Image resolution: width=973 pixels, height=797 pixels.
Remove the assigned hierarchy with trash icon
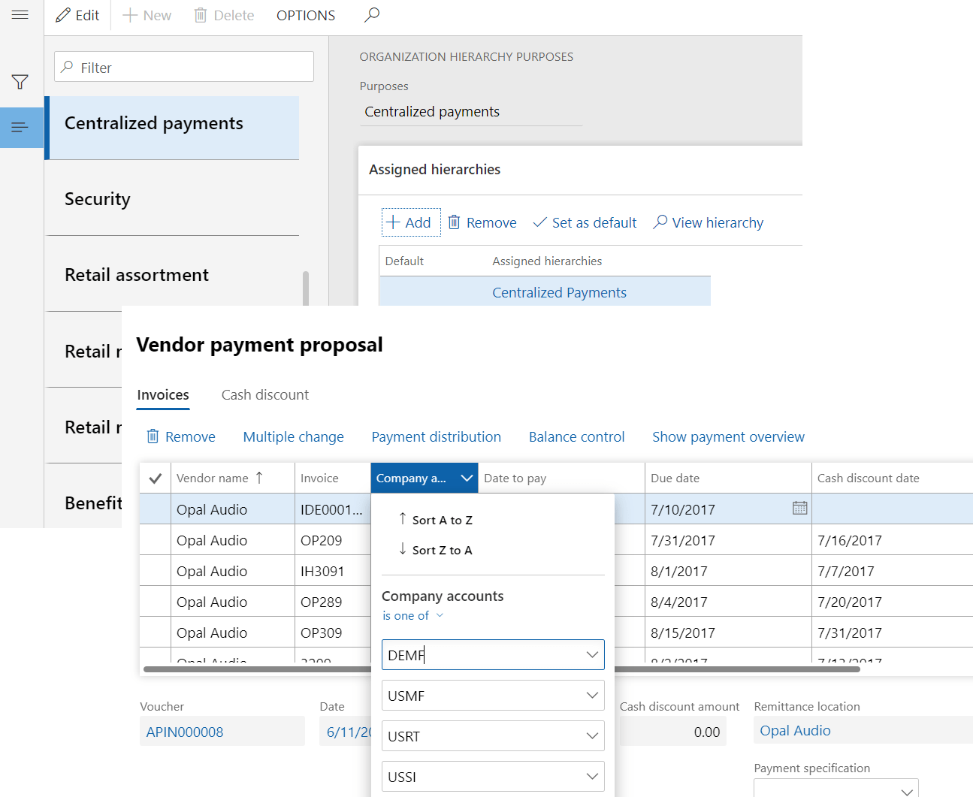coord(482,222)
